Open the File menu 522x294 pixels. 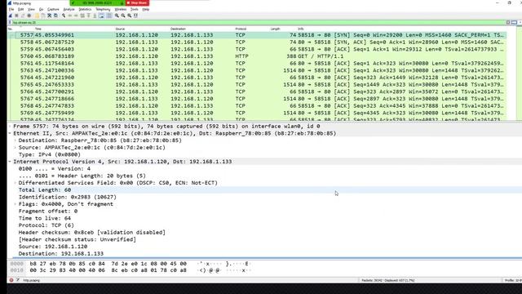11,9
